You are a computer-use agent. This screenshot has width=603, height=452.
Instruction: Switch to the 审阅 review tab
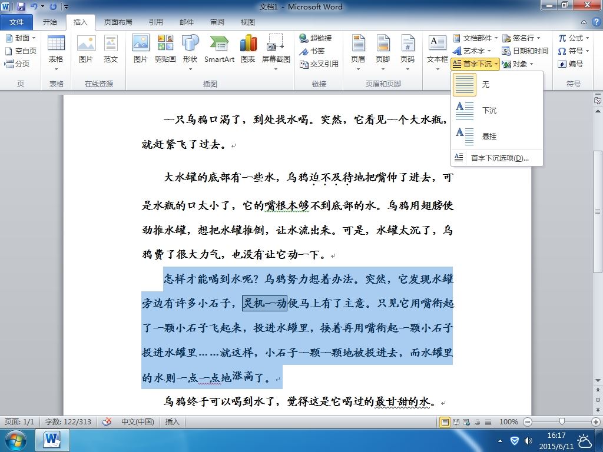pos(217,22)
